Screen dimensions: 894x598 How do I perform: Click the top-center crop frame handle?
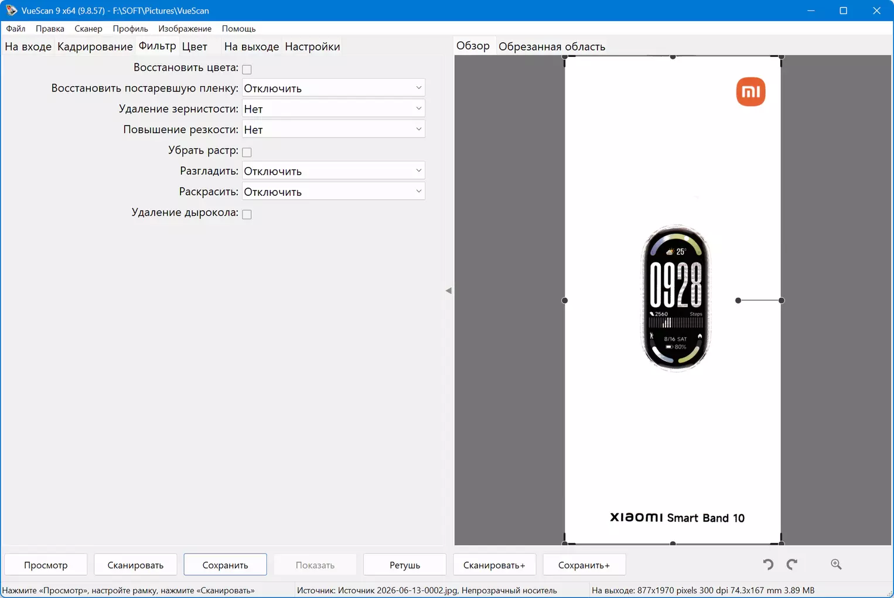pyautogui.click(x=673, y=57)
